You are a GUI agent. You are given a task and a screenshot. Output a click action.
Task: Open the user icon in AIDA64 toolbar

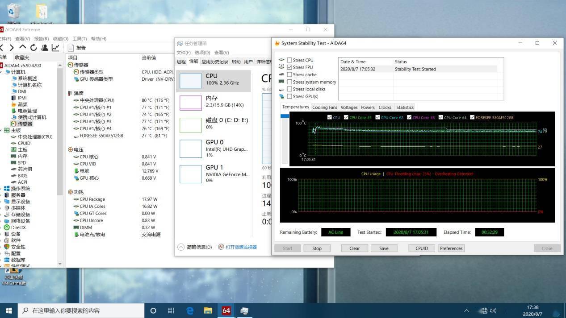pos(44,48)
